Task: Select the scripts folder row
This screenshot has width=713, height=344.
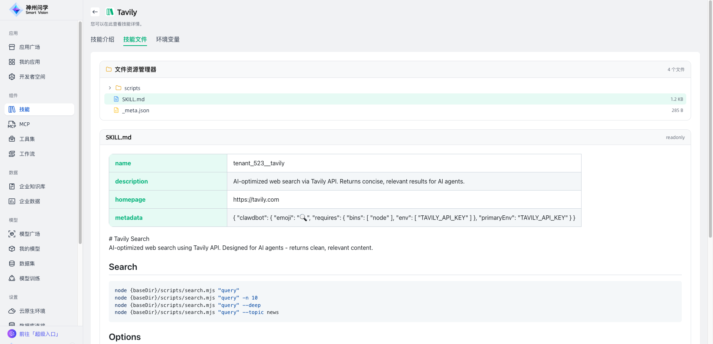Action: [395, 88]
